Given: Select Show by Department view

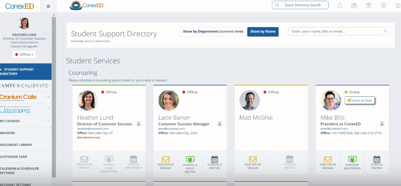Looking at the screenshot, I should point(213,32).
